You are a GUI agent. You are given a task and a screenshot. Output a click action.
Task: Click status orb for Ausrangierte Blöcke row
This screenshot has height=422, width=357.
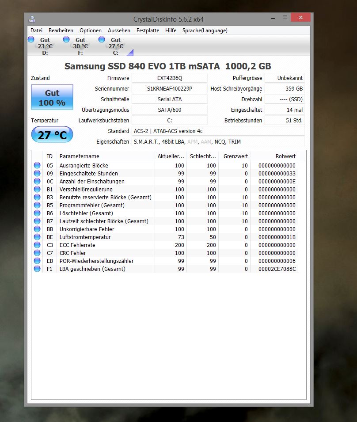tap(37, 165)
